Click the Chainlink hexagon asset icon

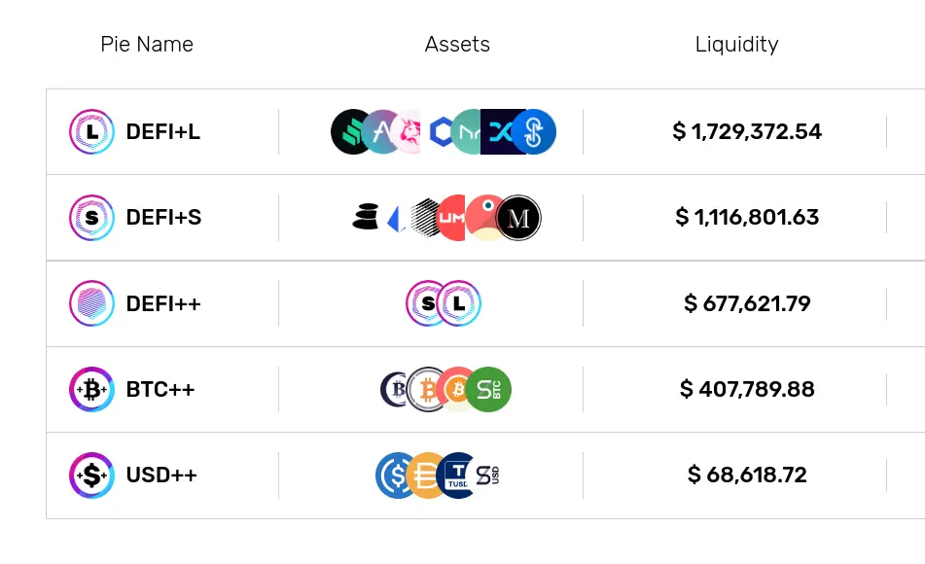coord(441,131)
